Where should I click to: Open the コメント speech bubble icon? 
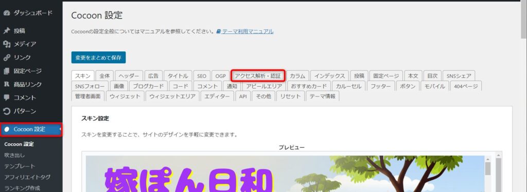[7, 98]
